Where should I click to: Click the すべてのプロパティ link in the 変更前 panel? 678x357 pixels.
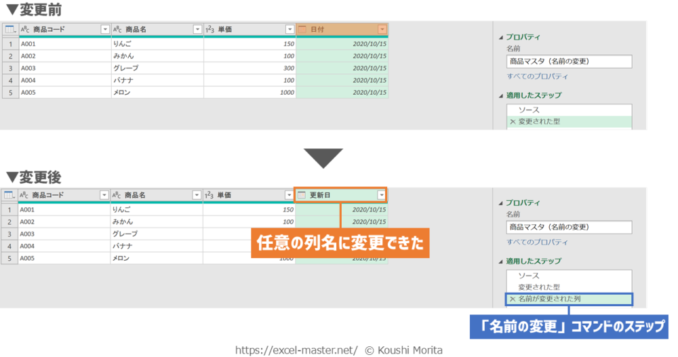[x=537, y=77]
